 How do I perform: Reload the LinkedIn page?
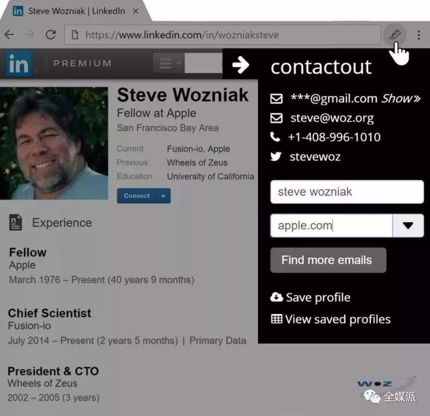point(51,35)
